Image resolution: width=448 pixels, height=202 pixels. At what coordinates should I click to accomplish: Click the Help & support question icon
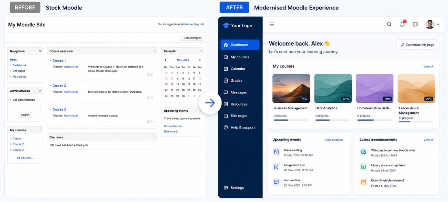tap(226, 128)
